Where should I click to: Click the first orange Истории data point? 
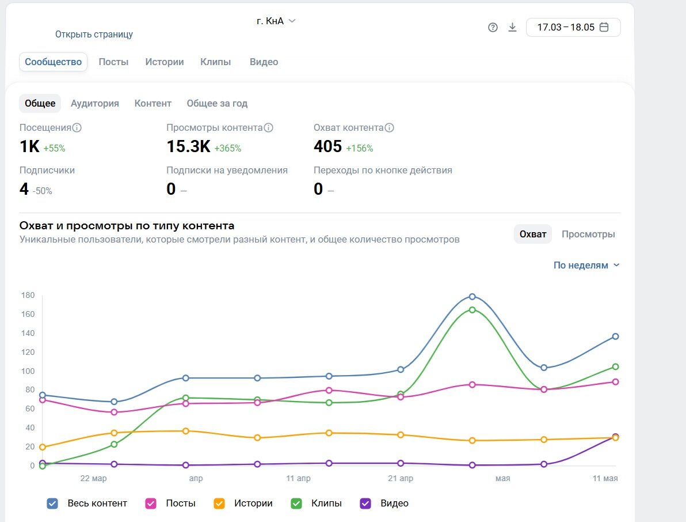43,447
